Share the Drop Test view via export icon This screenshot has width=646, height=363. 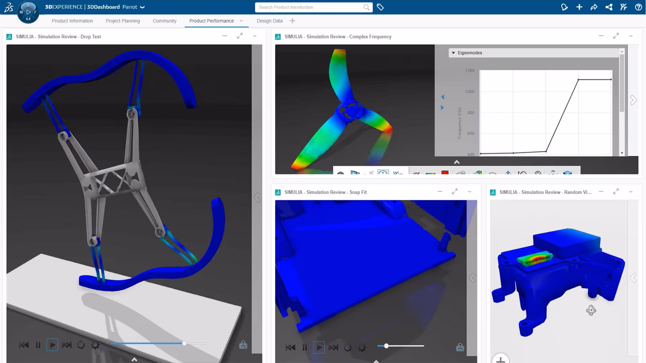[x=243, y=345]
